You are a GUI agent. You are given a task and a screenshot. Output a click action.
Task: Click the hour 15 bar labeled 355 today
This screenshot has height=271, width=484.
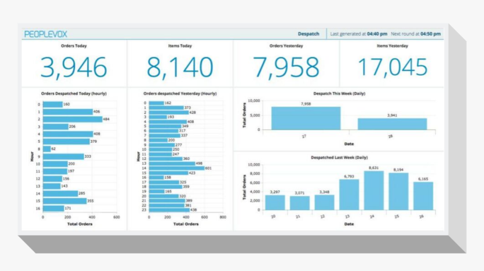point(65,201)
